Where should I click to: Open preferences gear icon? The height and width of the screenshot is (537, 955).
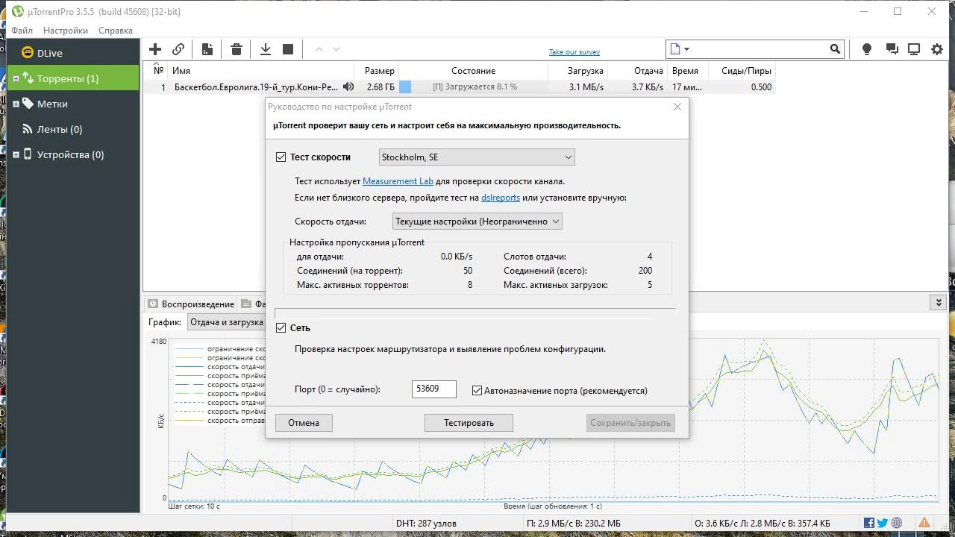click(937, 49)
